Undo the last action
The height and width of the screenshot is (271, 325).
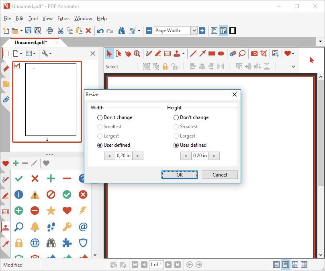[100, 31]
